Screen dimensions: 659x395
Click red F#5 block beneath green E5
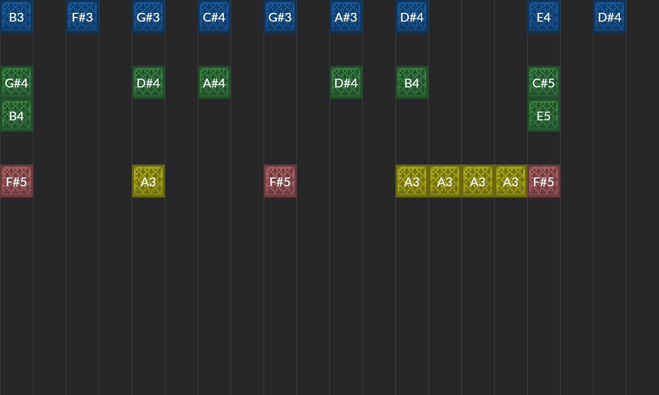[544, 181]
